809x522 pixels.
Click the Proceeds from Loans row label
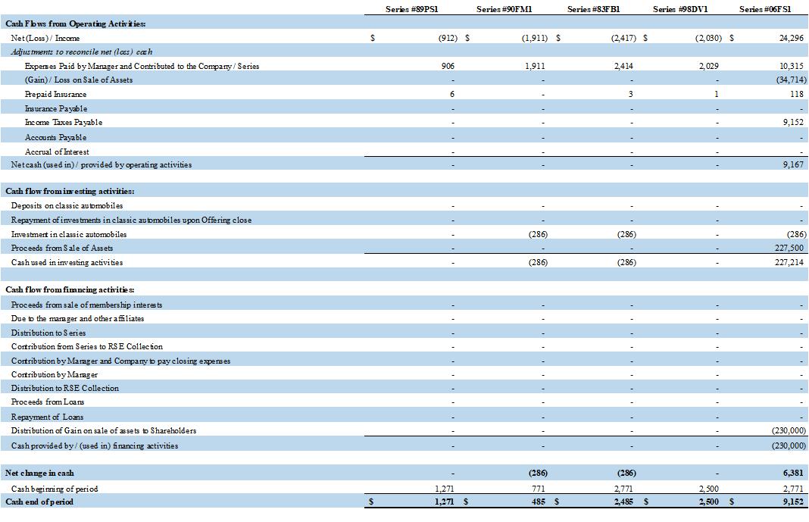tap(48, 402)
